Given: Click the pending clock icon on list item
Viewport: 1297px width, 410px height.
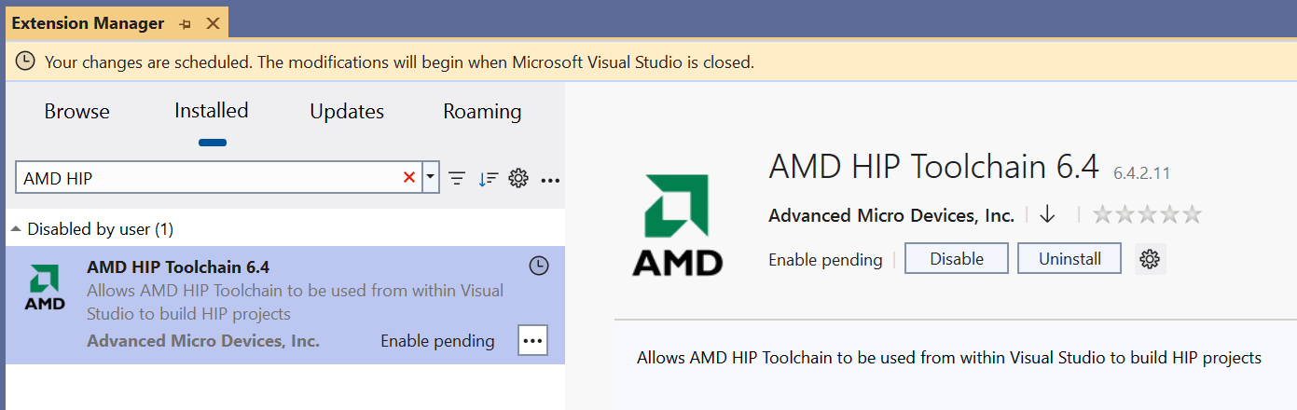Looking at the screenshot, I should point(538,266).
